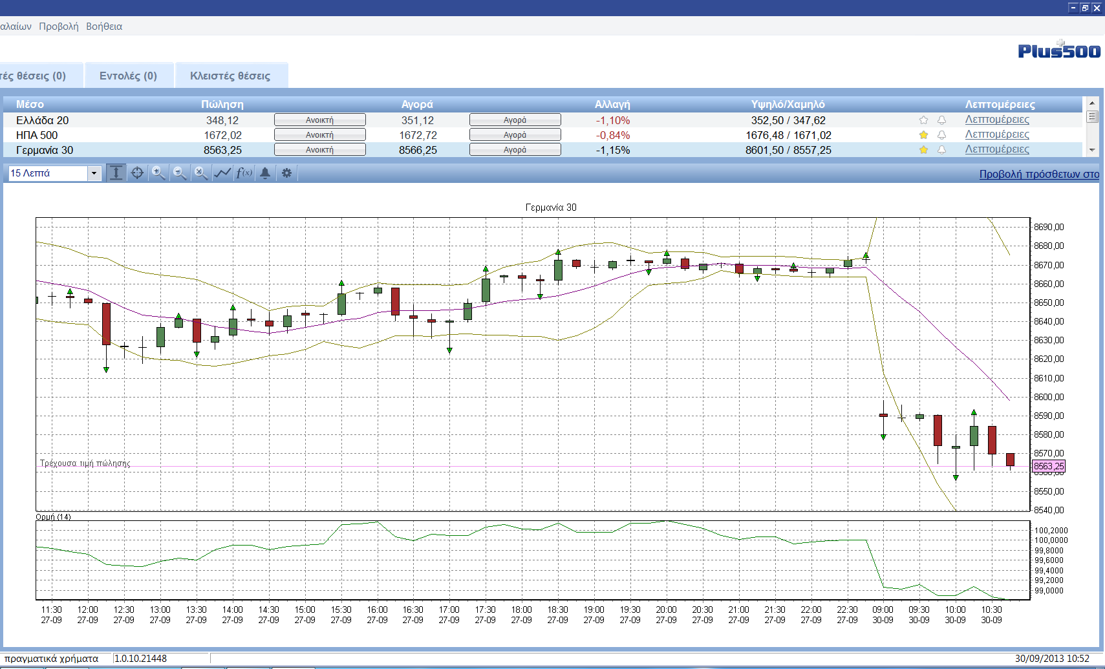Click the 30/09/2013 10:52 status bar date

pyautogui.click(x=1052, y=659)
